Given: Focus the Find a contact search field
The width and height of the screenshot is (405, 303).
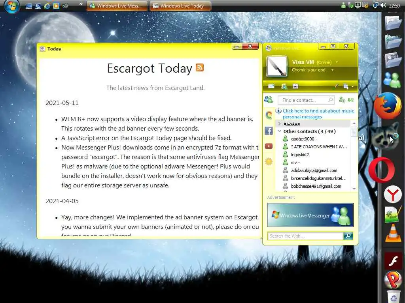Looking at the screenshot, I should pos(306,100).
